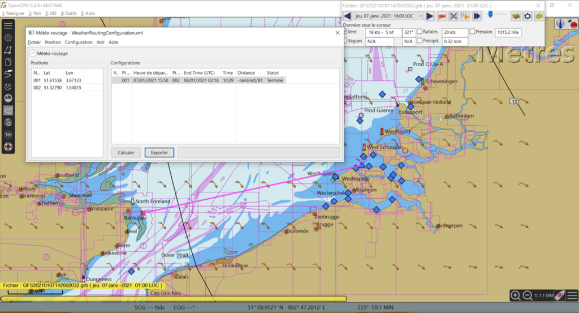This screenshot has height=313, width=579.
Task: Open the Route & Mark Manager page icon
Action: tap(8, 62)
